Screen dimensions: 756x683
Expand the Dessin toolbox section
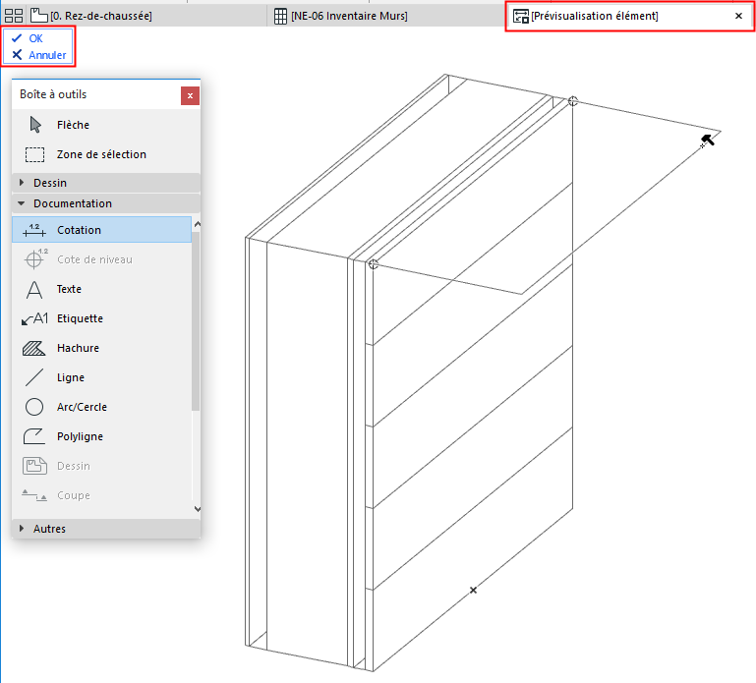coord(106,183)
